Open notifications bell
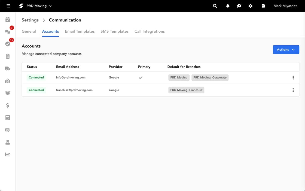The height and width of the screenshot is (191, 305). click(228, 6)
